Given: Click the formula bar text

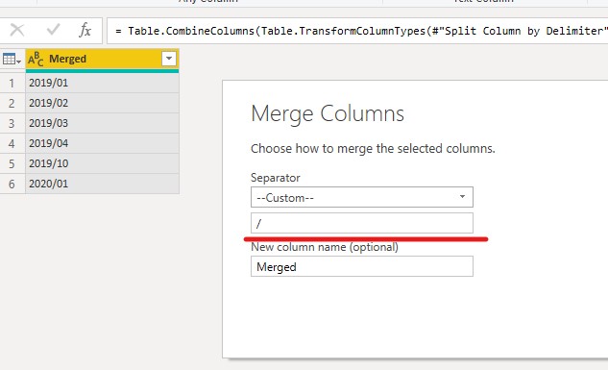Looking at the screenshot, I should coord(360,31).
